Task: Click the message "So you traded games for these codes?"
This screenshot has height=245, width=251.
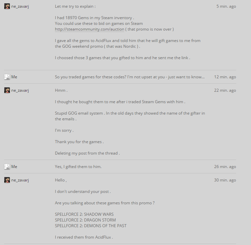Action: (x=130, y=77)
